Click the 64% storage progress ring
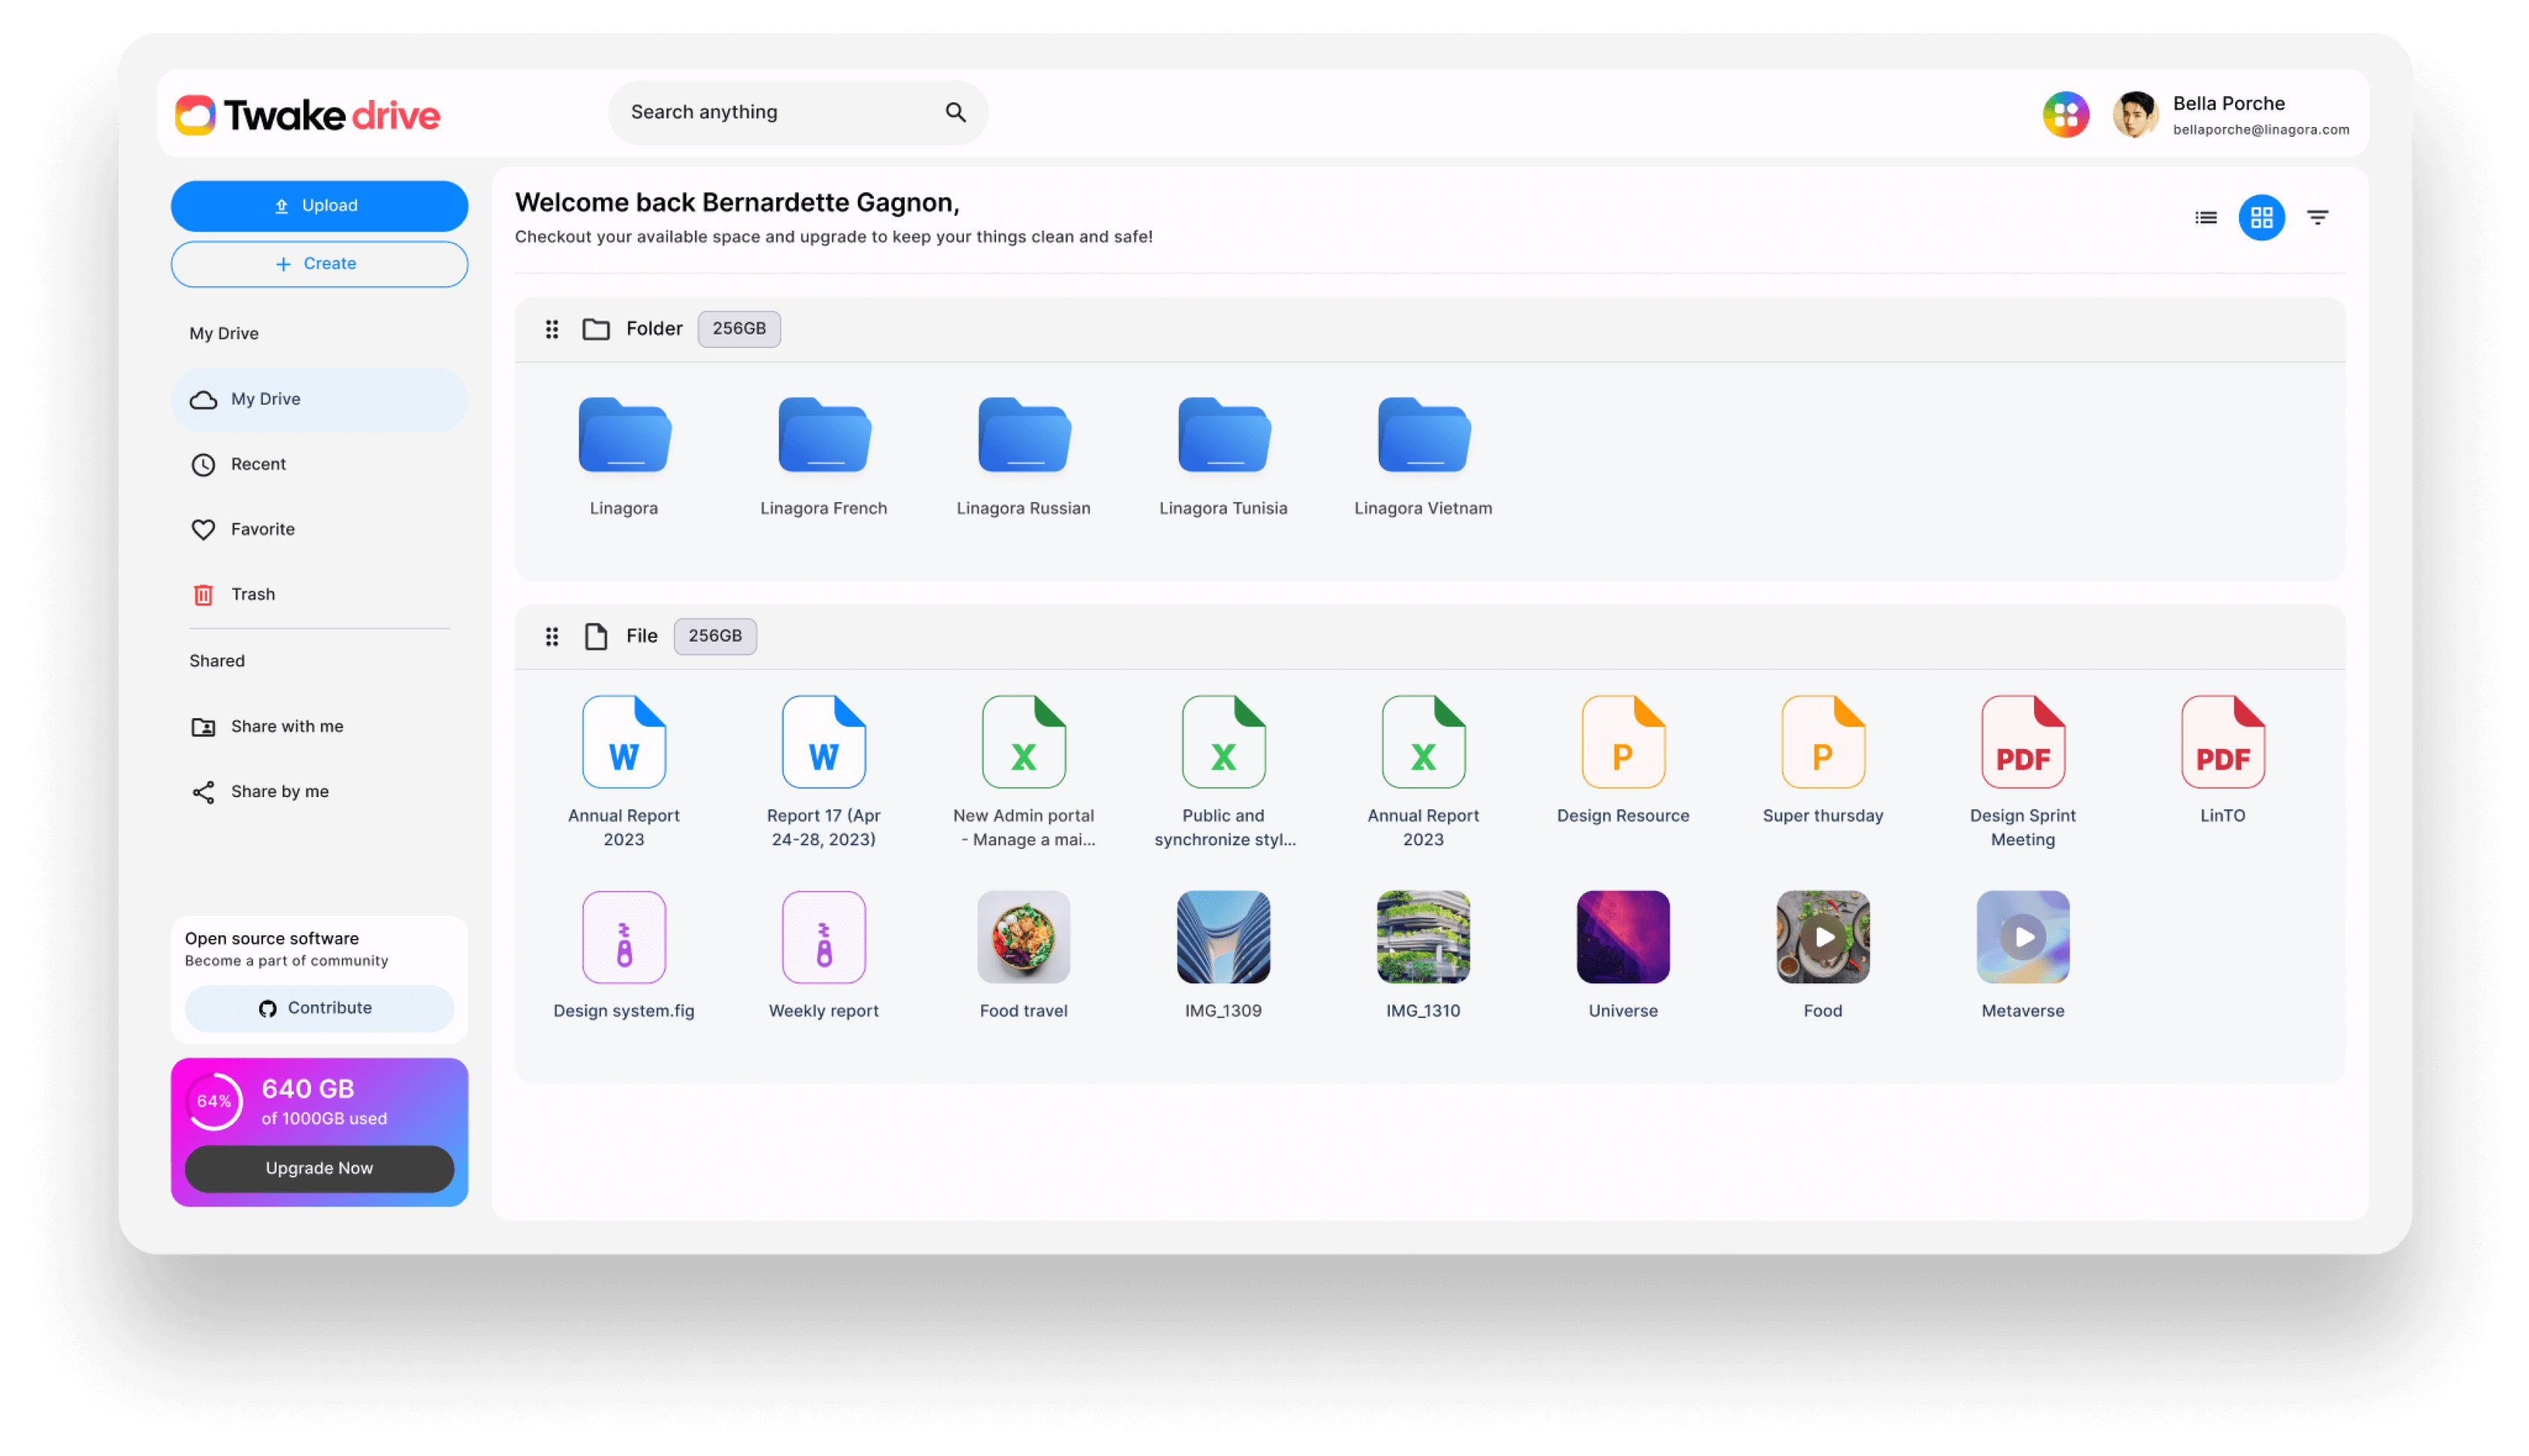Image resolution: width=2529 pixels, height=1456 pixels. coord(215,1101)
